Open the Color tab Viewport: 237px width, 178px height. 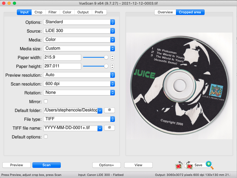pyautogui.click(x=67, y=12)
